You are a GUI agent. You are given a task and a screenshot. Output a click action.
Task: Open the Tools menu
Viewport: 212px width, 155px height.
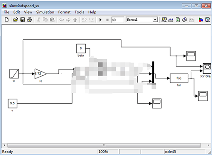pos(79,12)
